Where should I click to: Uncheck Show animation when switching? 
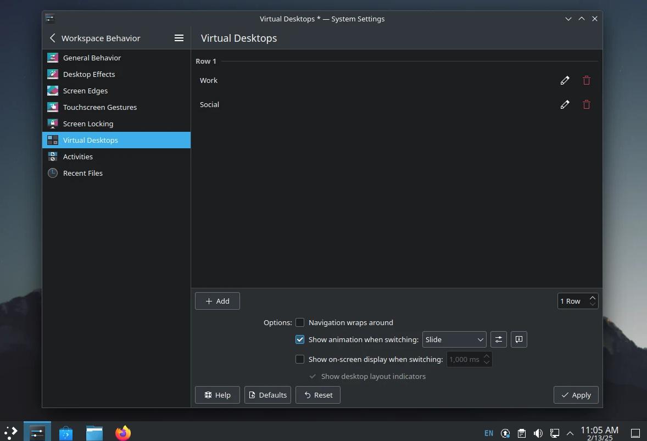coord(300,339)
